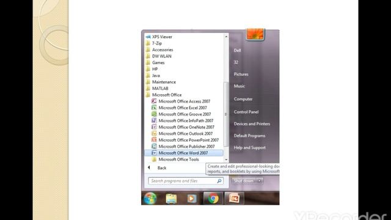
Task: Expand the MATLAB folder label
Action: coord(160,88)
